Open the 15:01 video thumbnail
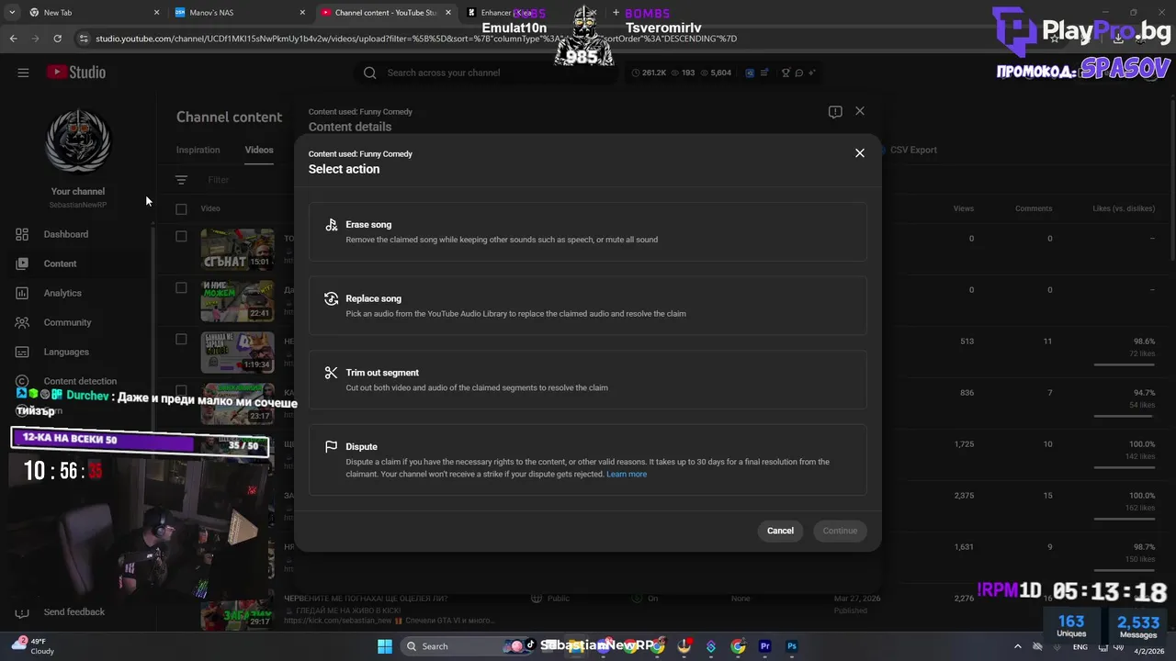This screenshot has height=661, width=1176. [237, 249]
